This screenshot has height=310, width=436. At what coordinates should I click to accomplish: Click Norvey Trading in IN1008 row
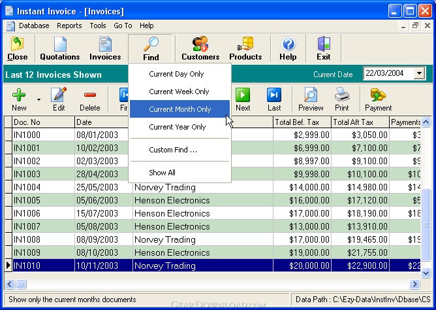tap(203, 239)
